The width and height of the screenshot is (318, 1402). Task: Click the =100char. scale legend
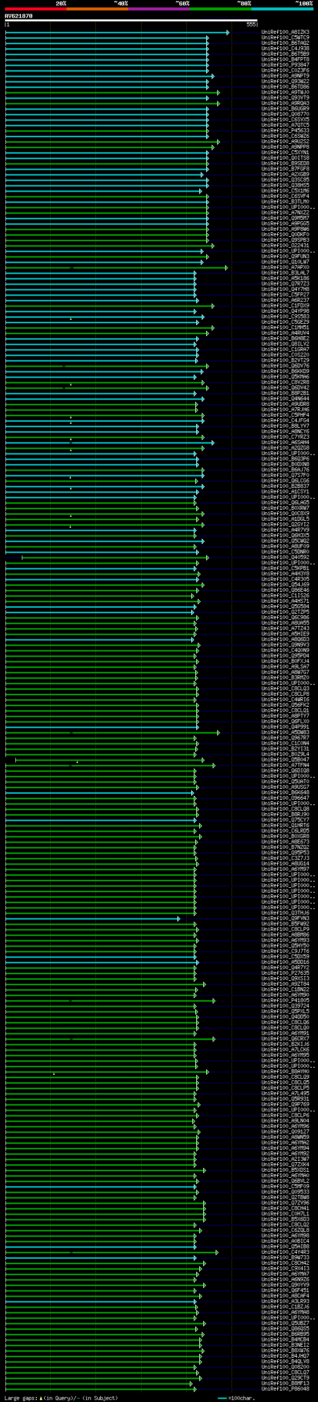(x=236, y=1398)
